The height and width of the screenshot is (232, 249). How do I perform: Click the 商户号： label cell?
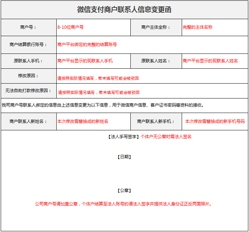click(29, 27)
